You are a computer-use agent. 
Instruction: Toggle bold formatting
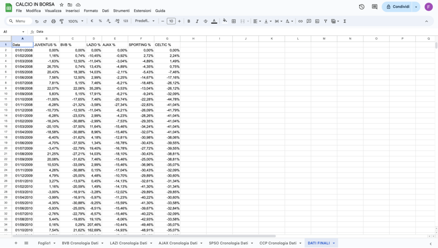189,21
